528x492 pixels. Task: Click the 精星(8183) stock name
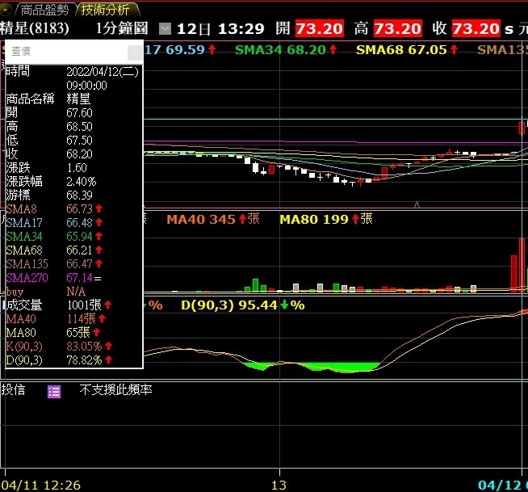pyautogui.click(x=35, y=29)
